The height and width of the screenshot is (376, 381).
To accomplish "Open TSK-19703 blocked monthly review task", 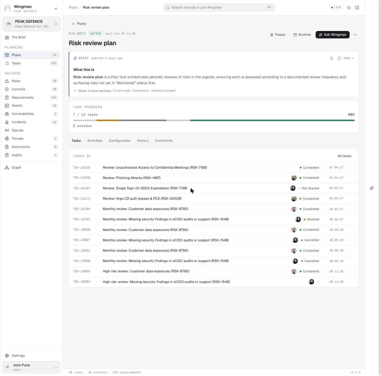I will [213, 219].
